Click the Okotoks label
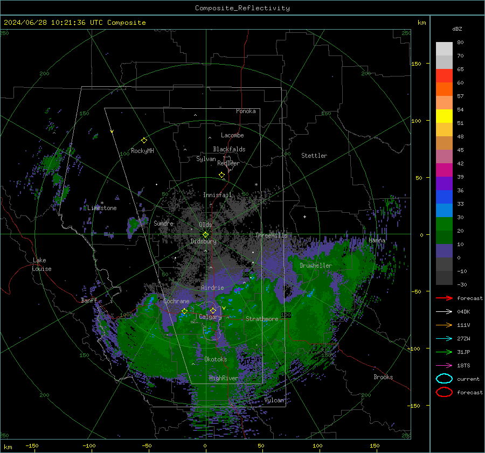The image size is (485, 453). point(216,359)
